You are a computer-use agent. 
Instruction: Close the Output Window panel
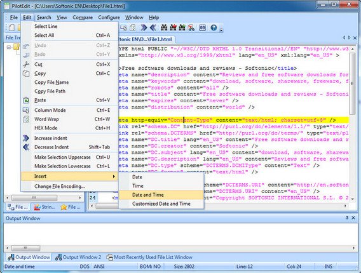tap(353, 218)
